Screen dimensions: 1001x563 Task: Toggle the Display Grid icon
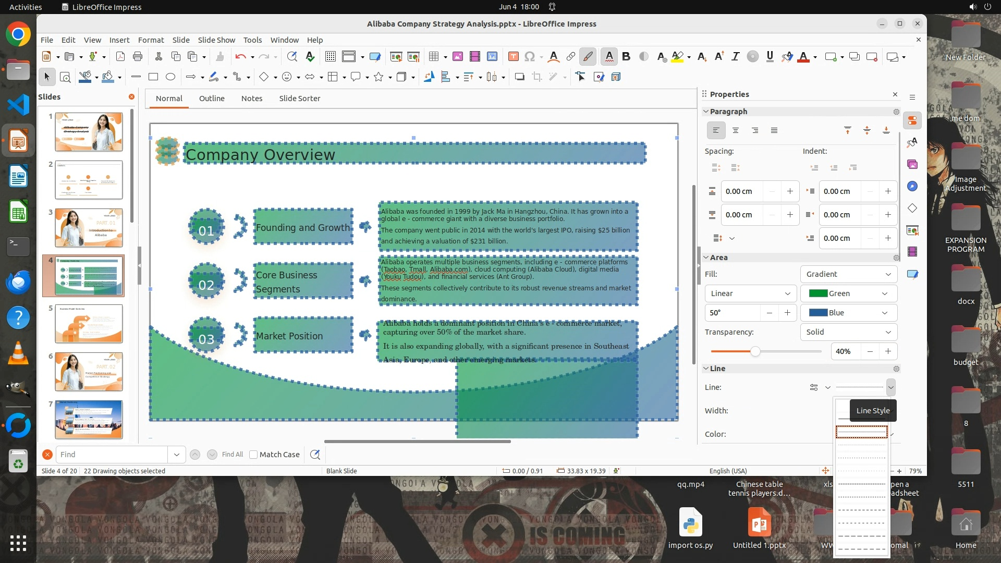coord(330,56)
